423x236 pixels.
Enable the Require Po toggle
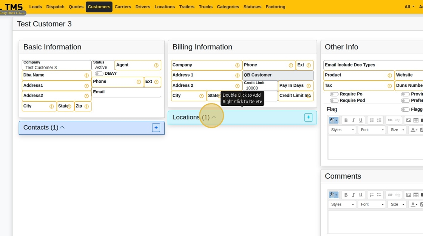334,94
